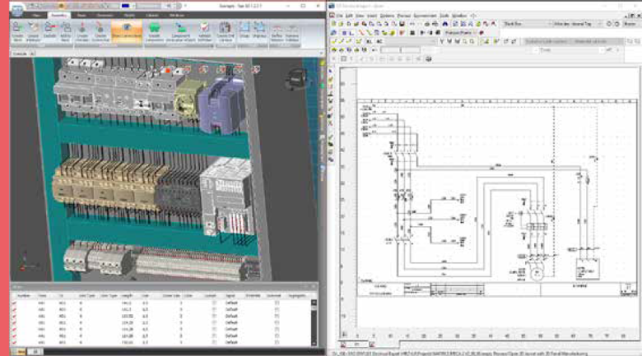Viewport: 642px width, 356px height.
Task: Open the round application button in 3D window
Action: pyautogui.click(x=16, y=10)
